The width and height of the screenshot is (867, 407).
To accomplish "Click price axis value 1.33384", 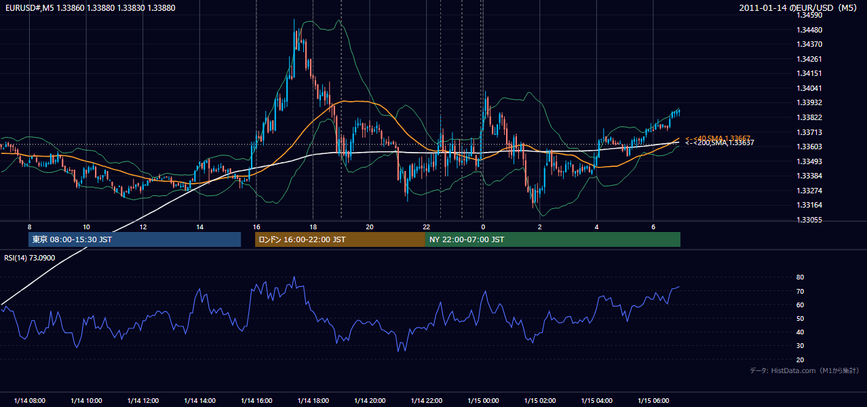I will click(x=809, y=176).
